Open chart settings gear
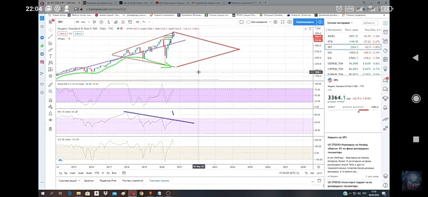This screenshot has width=428, height=197. coord(275,22)
